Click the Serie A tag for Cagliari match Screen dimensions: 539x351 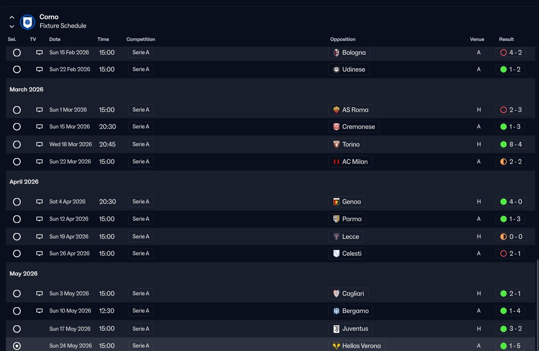click(141, 294)
